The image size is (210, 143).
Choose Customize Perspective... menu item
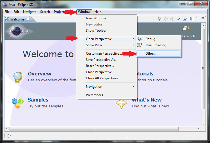click(x=107, y=54)
